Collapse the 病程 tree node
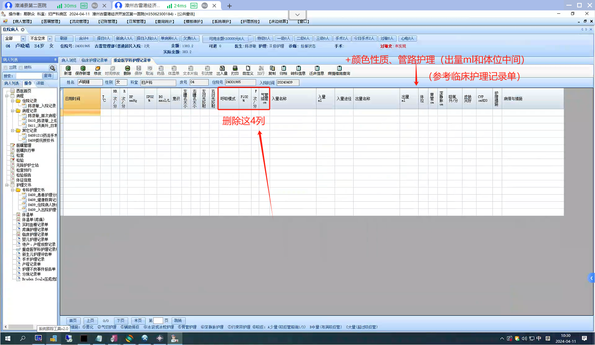The image size is (595, 345). click(7, 96)
